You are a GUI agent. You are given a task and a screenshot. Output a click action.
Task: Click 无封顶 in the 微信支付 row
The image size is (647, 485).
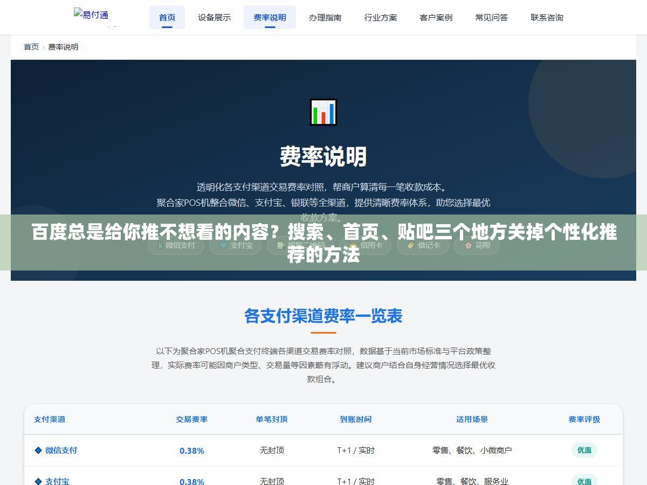(272, 451)
